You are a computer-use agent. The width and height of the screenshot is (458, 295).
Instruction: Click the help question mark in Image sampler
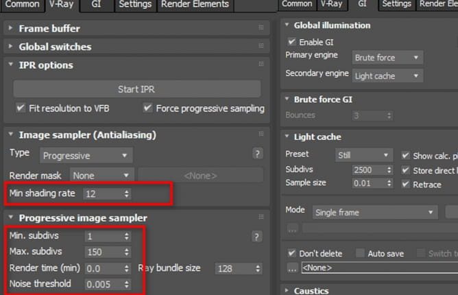(258, 154)
